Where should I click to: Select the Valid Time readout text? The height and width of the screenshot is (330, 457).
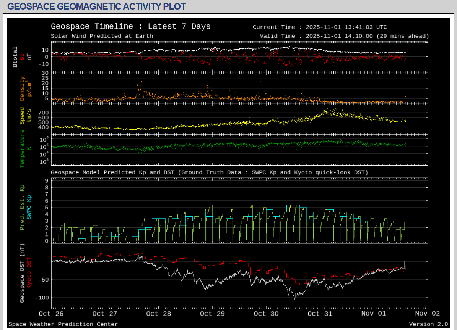click(x=344, y=36)
